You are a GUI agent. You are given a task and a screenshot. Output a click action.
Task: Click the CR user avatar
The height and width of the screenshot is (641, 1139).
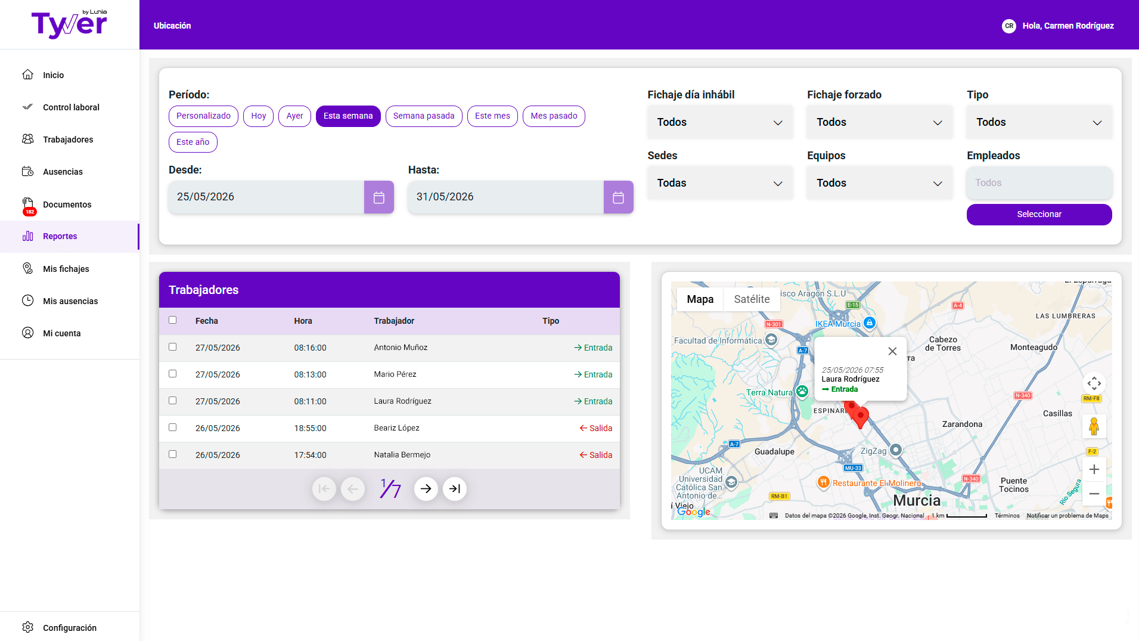pos(1008,26)
